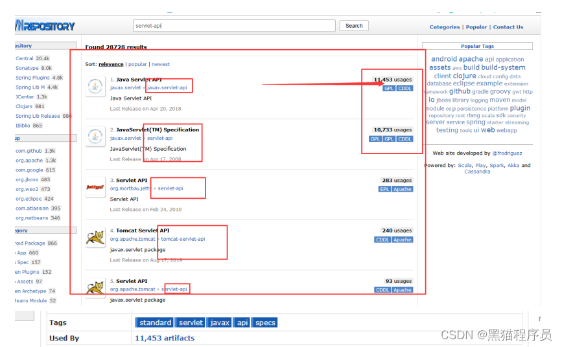The image size is (562, 347).
Task: Click the Jetty logo for Servlet API
Action: point(95,187)
